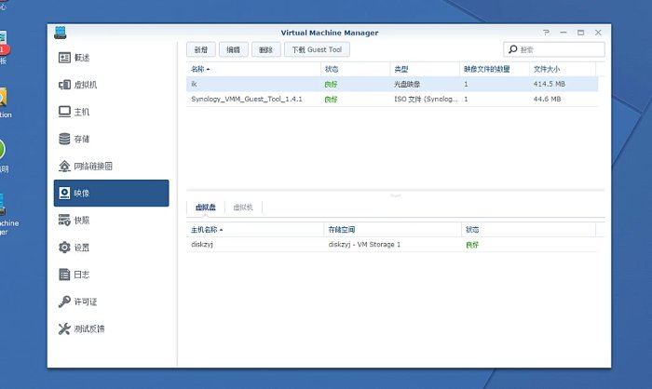
Task: Select the diskzyj host row
Action: (x=392, y=245)
